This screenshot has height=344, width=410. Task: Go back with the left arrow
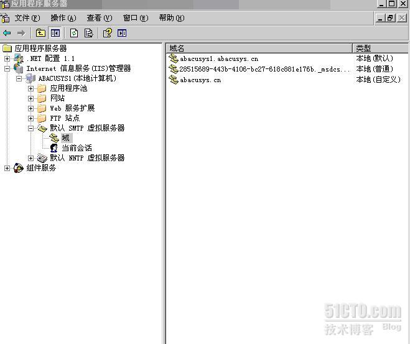[x=7, y=33]
